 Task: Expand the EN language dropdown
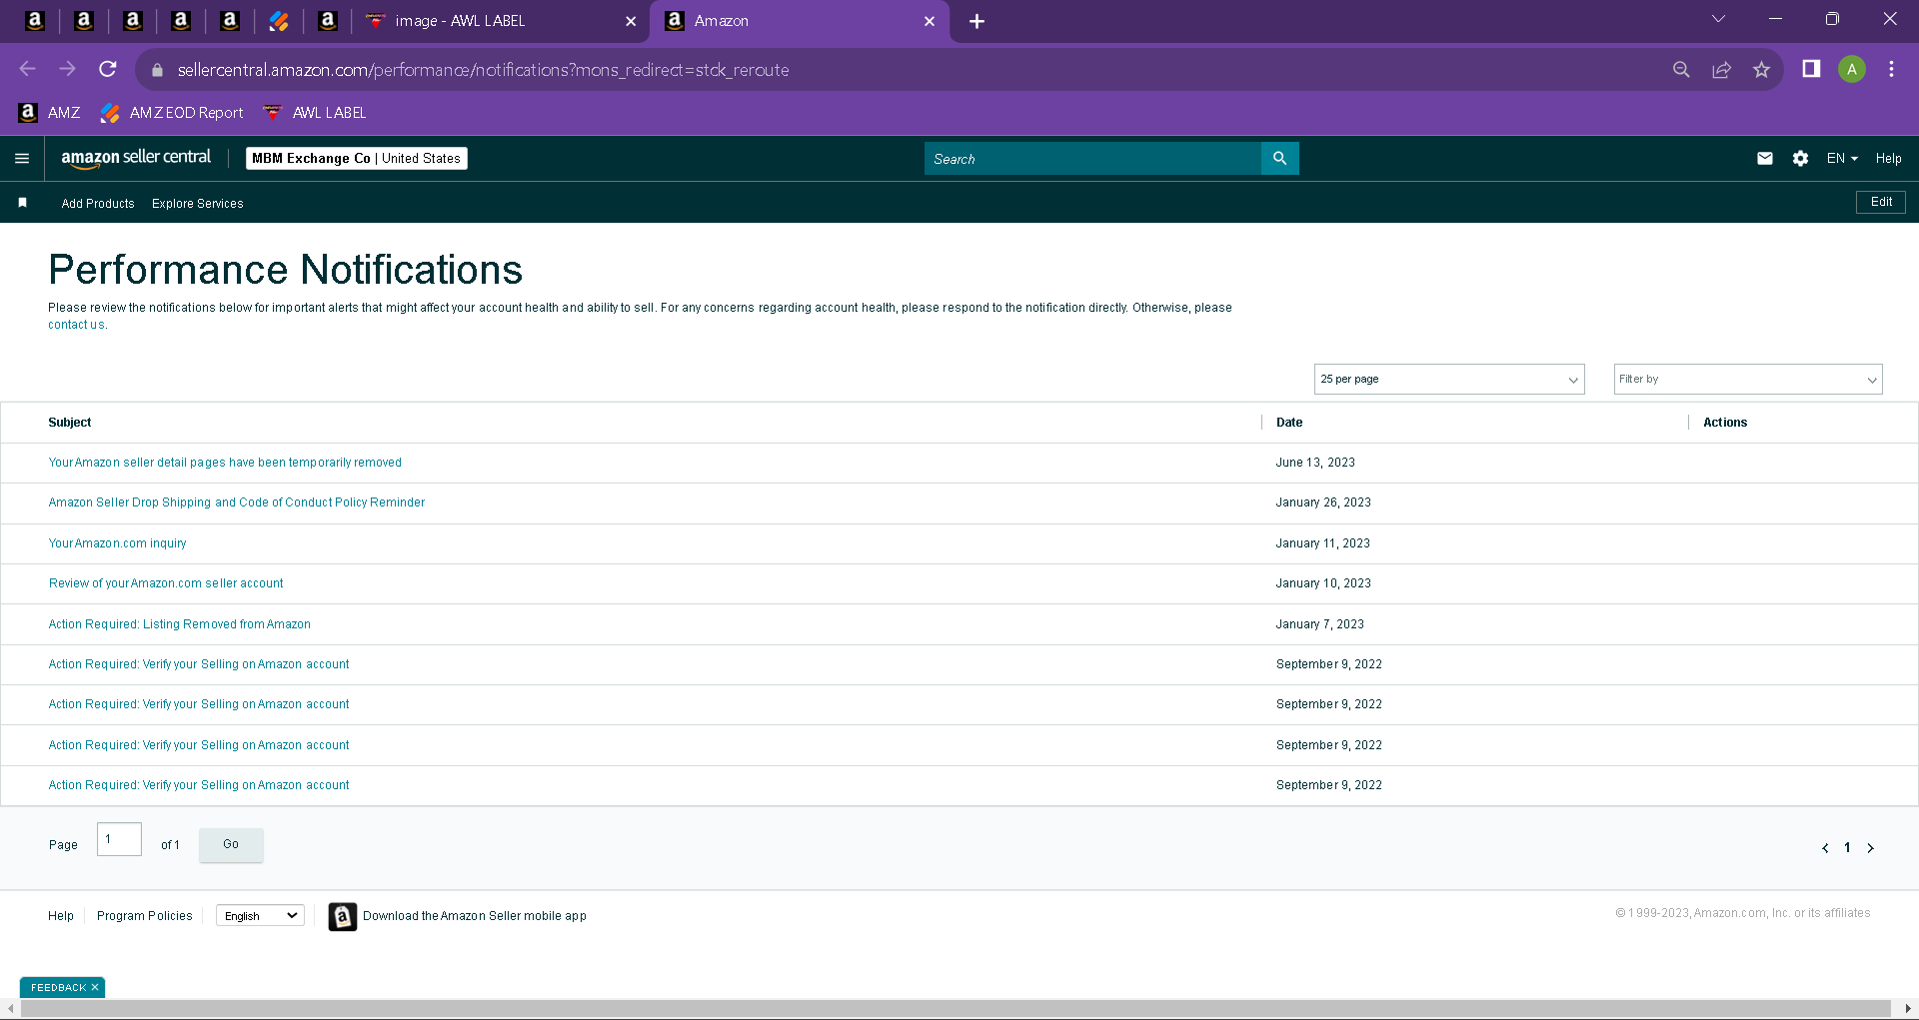1842,158
